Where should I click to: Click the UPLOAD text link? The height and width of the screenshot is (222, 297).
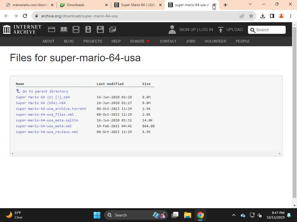234,30
